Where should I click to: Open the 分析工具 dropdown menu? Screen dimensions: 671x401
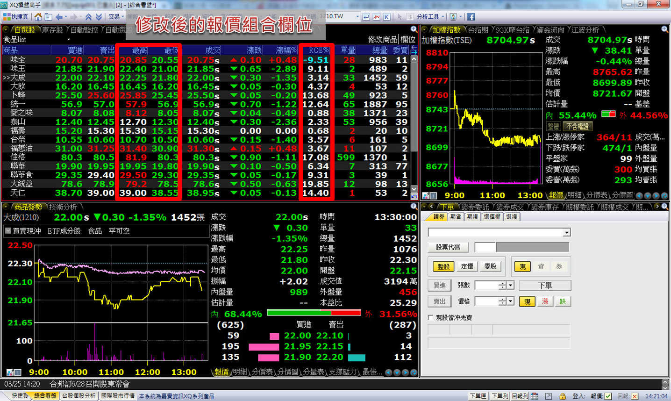[x=430, y=17]
